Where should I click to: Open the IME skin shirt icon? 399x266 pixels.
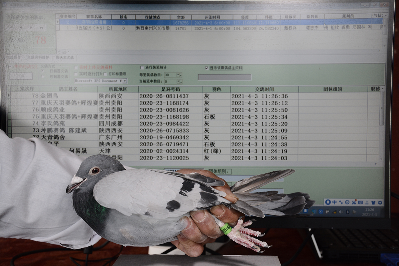(x=373, y=202)
